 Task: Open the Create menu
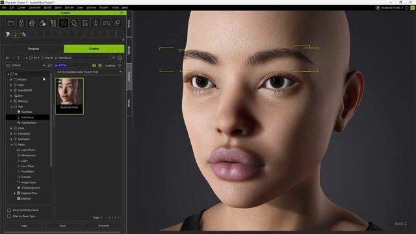click(21, 8)
